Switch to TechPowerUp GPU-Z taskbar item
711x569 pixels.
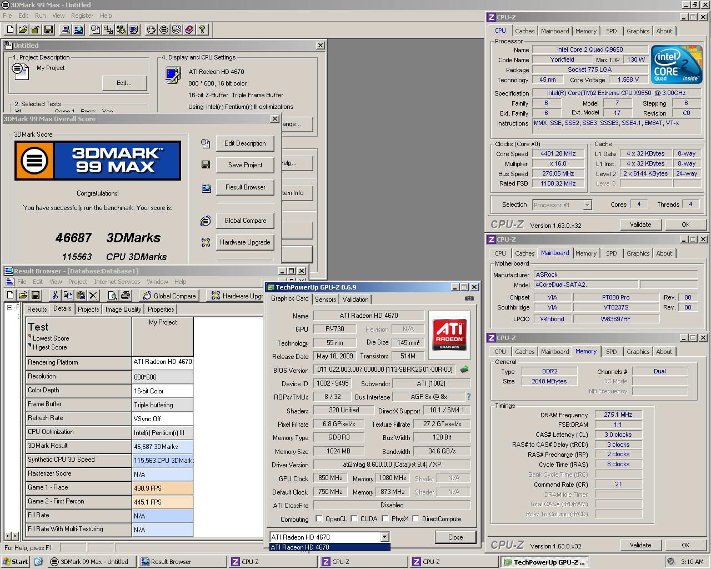[x=544, y=562]
